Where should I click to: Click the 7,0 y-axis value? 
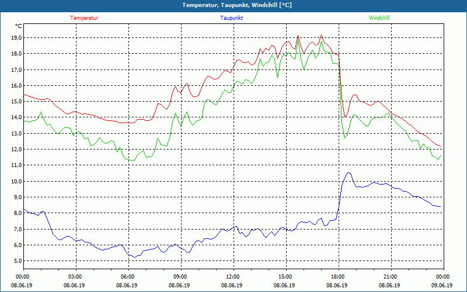tap(18, 229)
